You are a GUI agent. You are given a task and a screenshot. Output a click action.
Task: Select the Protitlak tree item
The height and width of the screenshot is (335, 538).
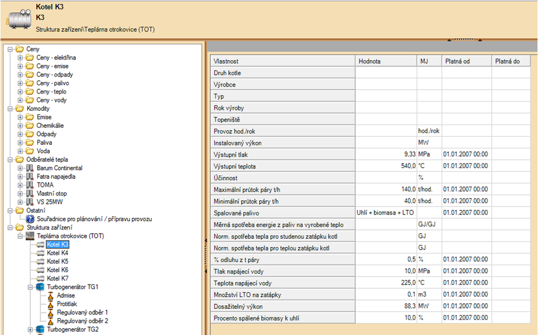67,304
